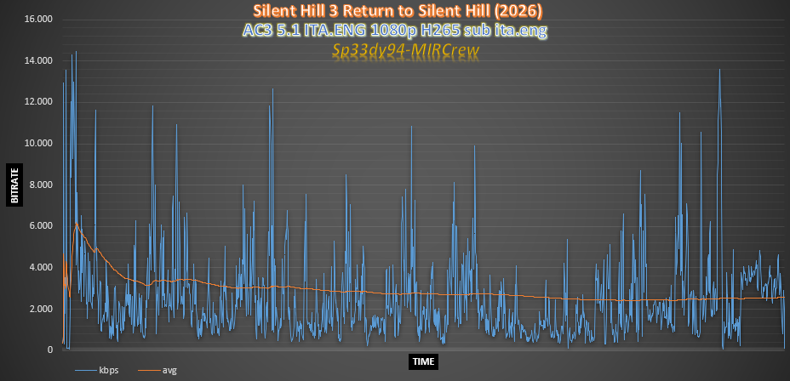Screen dimensions: 790x381
Task: Select the 12.000 axis label
Action: [x=38, y=102]
